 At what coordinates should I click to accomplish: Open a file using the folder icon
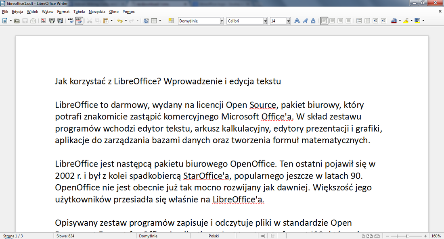[x=17, y=21]
